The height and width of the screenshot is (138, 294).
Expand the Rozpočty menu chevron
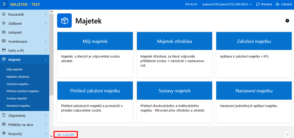point(46,133)
